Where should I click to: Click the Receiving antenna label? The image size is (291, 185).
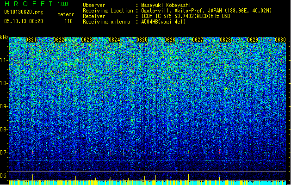[106, 22]
